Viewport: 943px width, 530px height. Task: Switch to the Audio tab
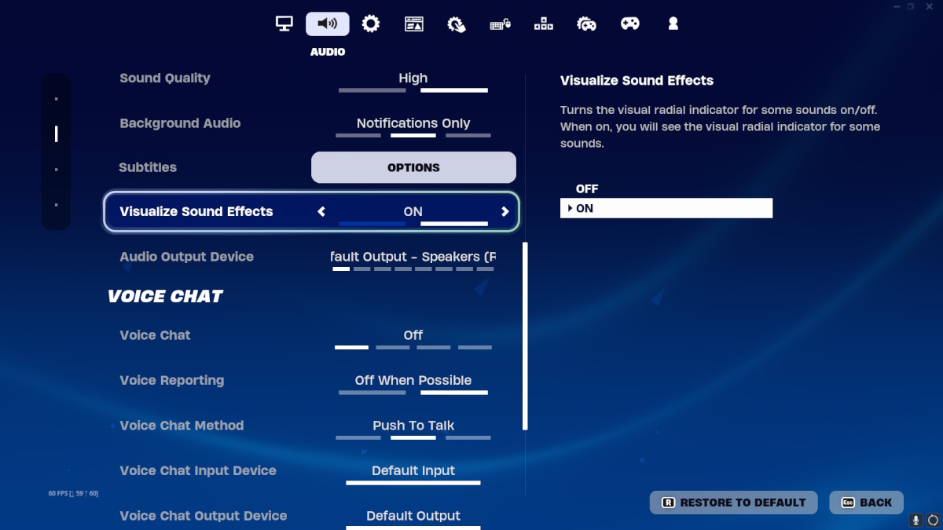pos(328,24)
